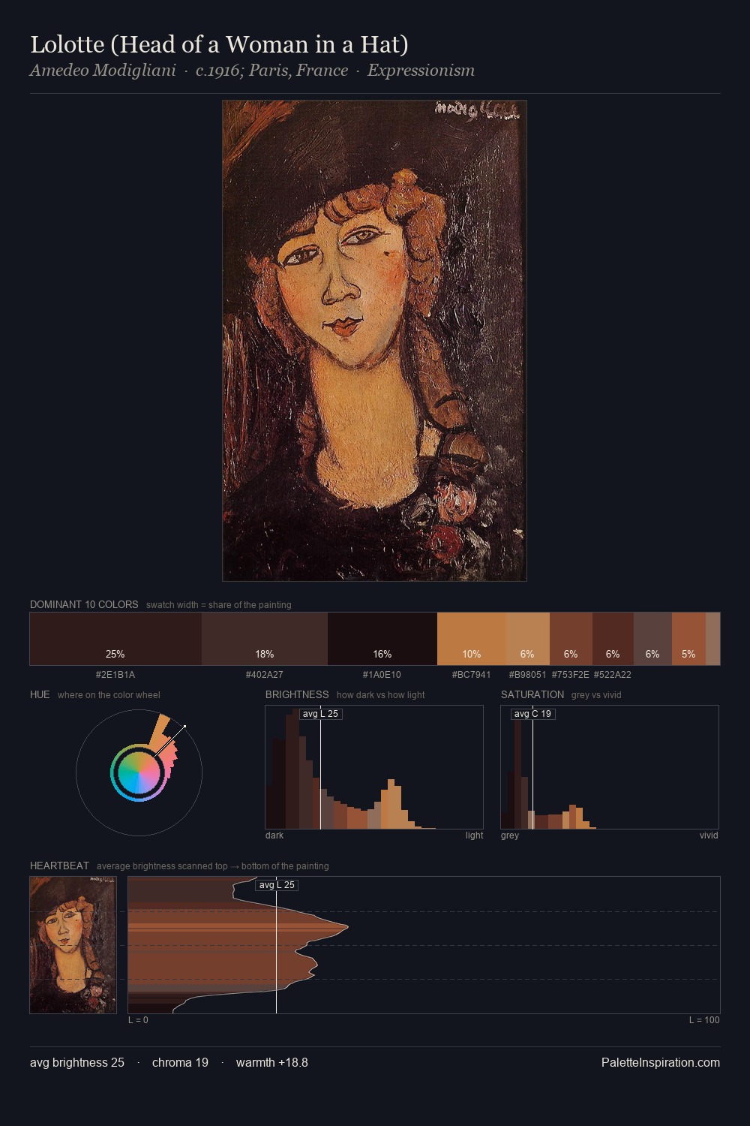Click the artist name 'Amedeo Modigliani'
The image size is (750, 1126).
[103, 71]
